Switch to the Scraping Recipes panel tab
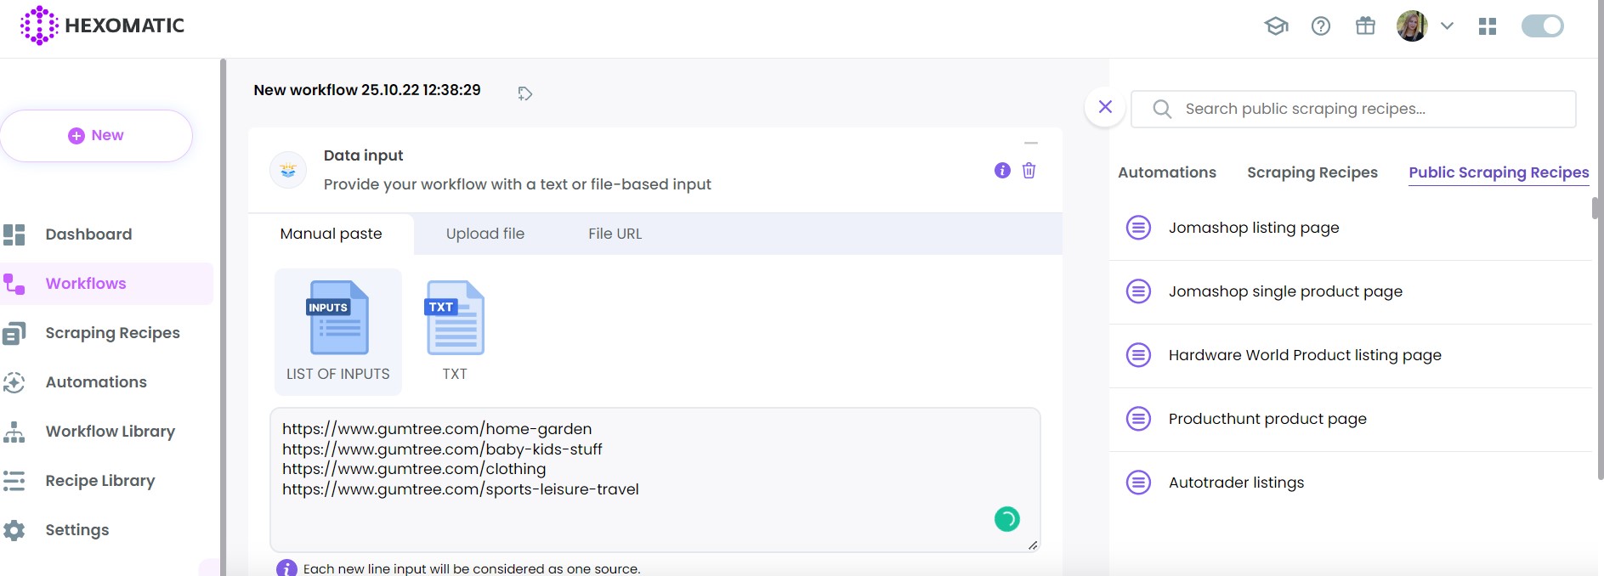Viewport: 1604px width, 576px height. point(1312,172)
